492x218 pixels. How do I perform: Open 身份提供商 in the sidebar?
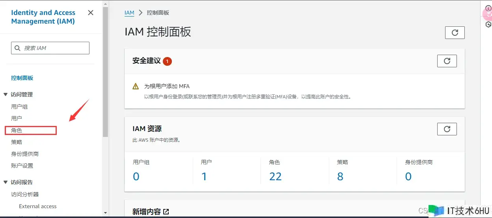pos(25,154)
